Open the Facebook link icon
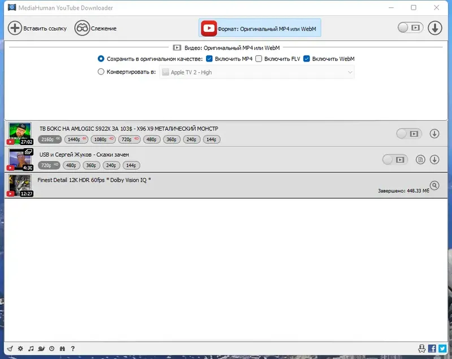The width and height of the screenshot is (452, 359). tap(432, 349)
